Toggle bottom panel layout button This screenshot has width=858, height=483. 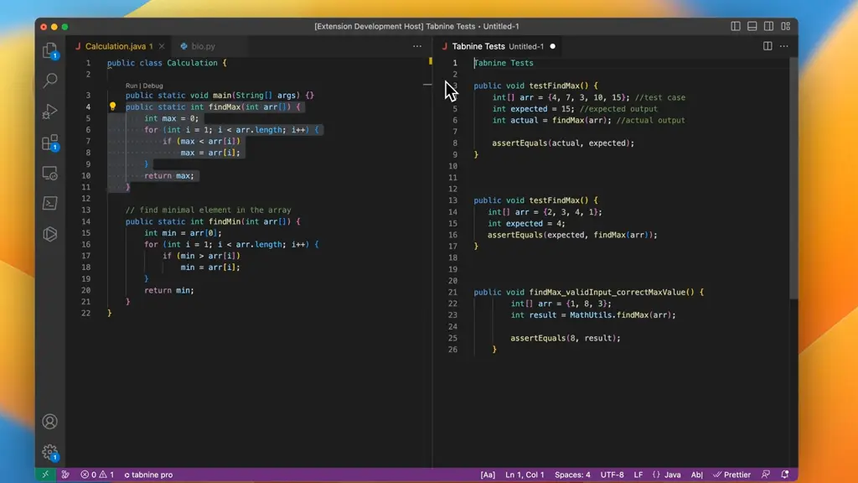click(x=752, y=26)
